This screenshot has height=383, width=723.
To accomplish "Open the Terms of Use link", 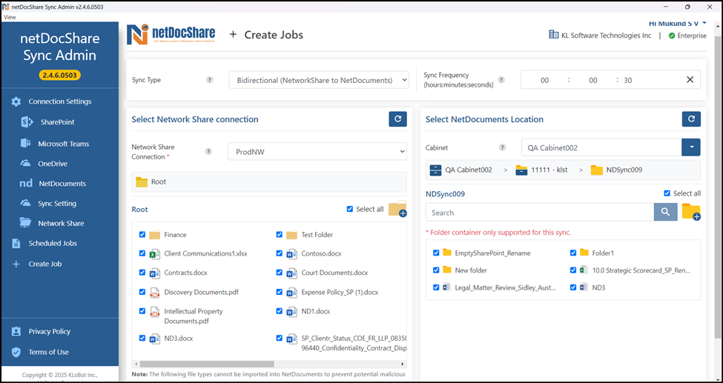I will tap(48, 352).
